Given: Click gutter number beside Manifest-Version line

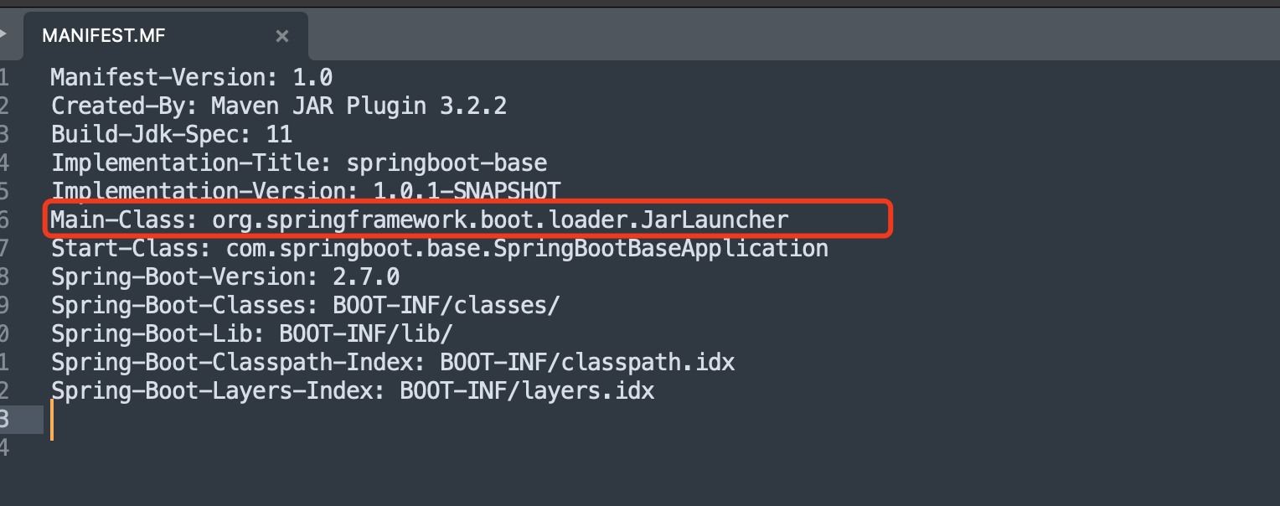Looking at the screenshot, I should [x=4, y=78].
